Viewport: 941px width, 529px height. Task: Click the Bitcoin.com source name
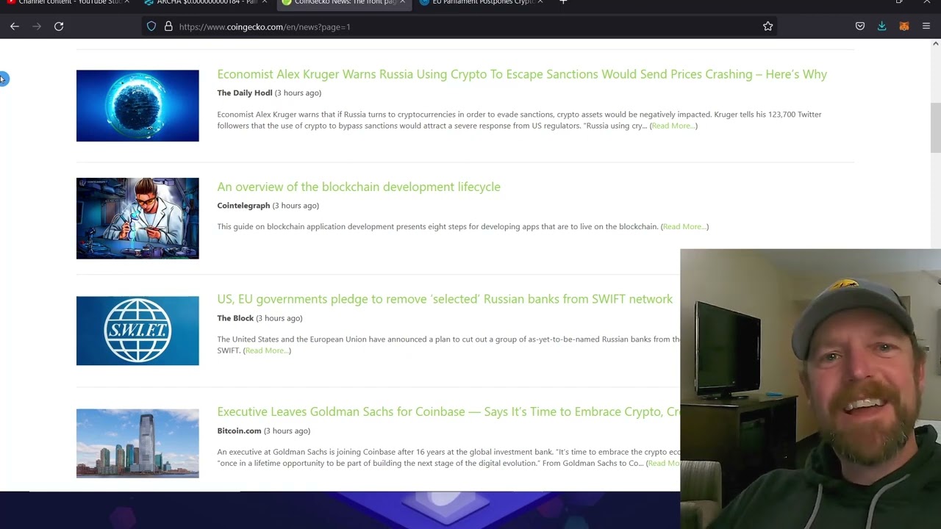(239, 431)
